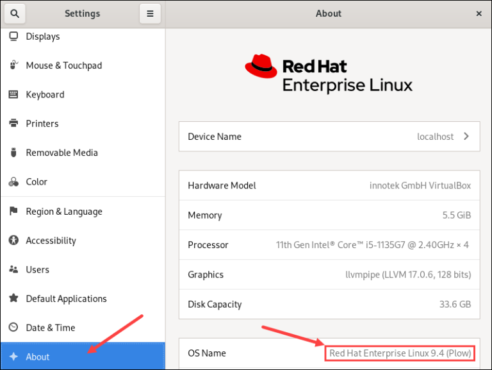The image size is (492, 370).
Task: Open the Settings hamburger menu
Action: (150, 14)
